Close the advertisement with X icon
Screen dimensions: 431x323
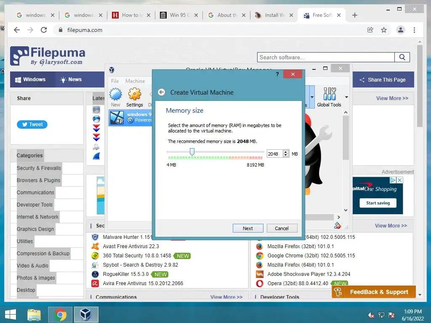click(400, 180)
